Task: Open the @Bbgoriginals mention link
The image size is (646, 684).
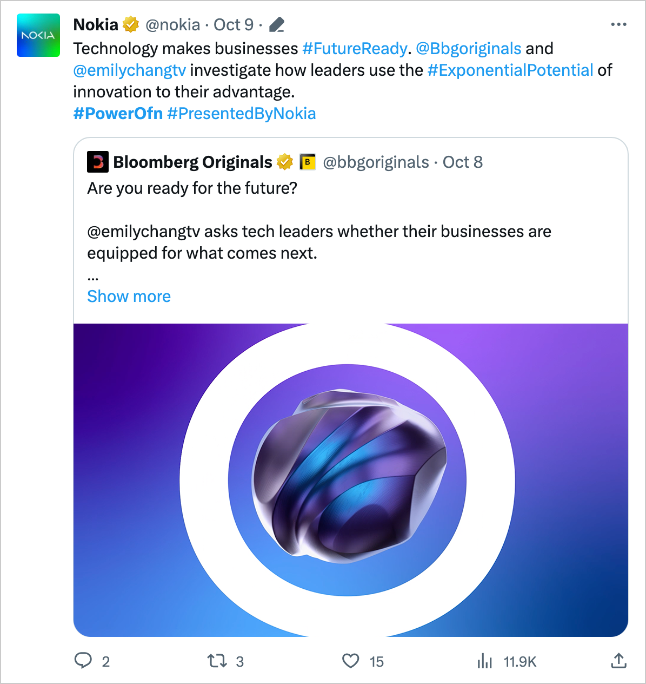Action: pyautogui.click(x=469, y=49)
